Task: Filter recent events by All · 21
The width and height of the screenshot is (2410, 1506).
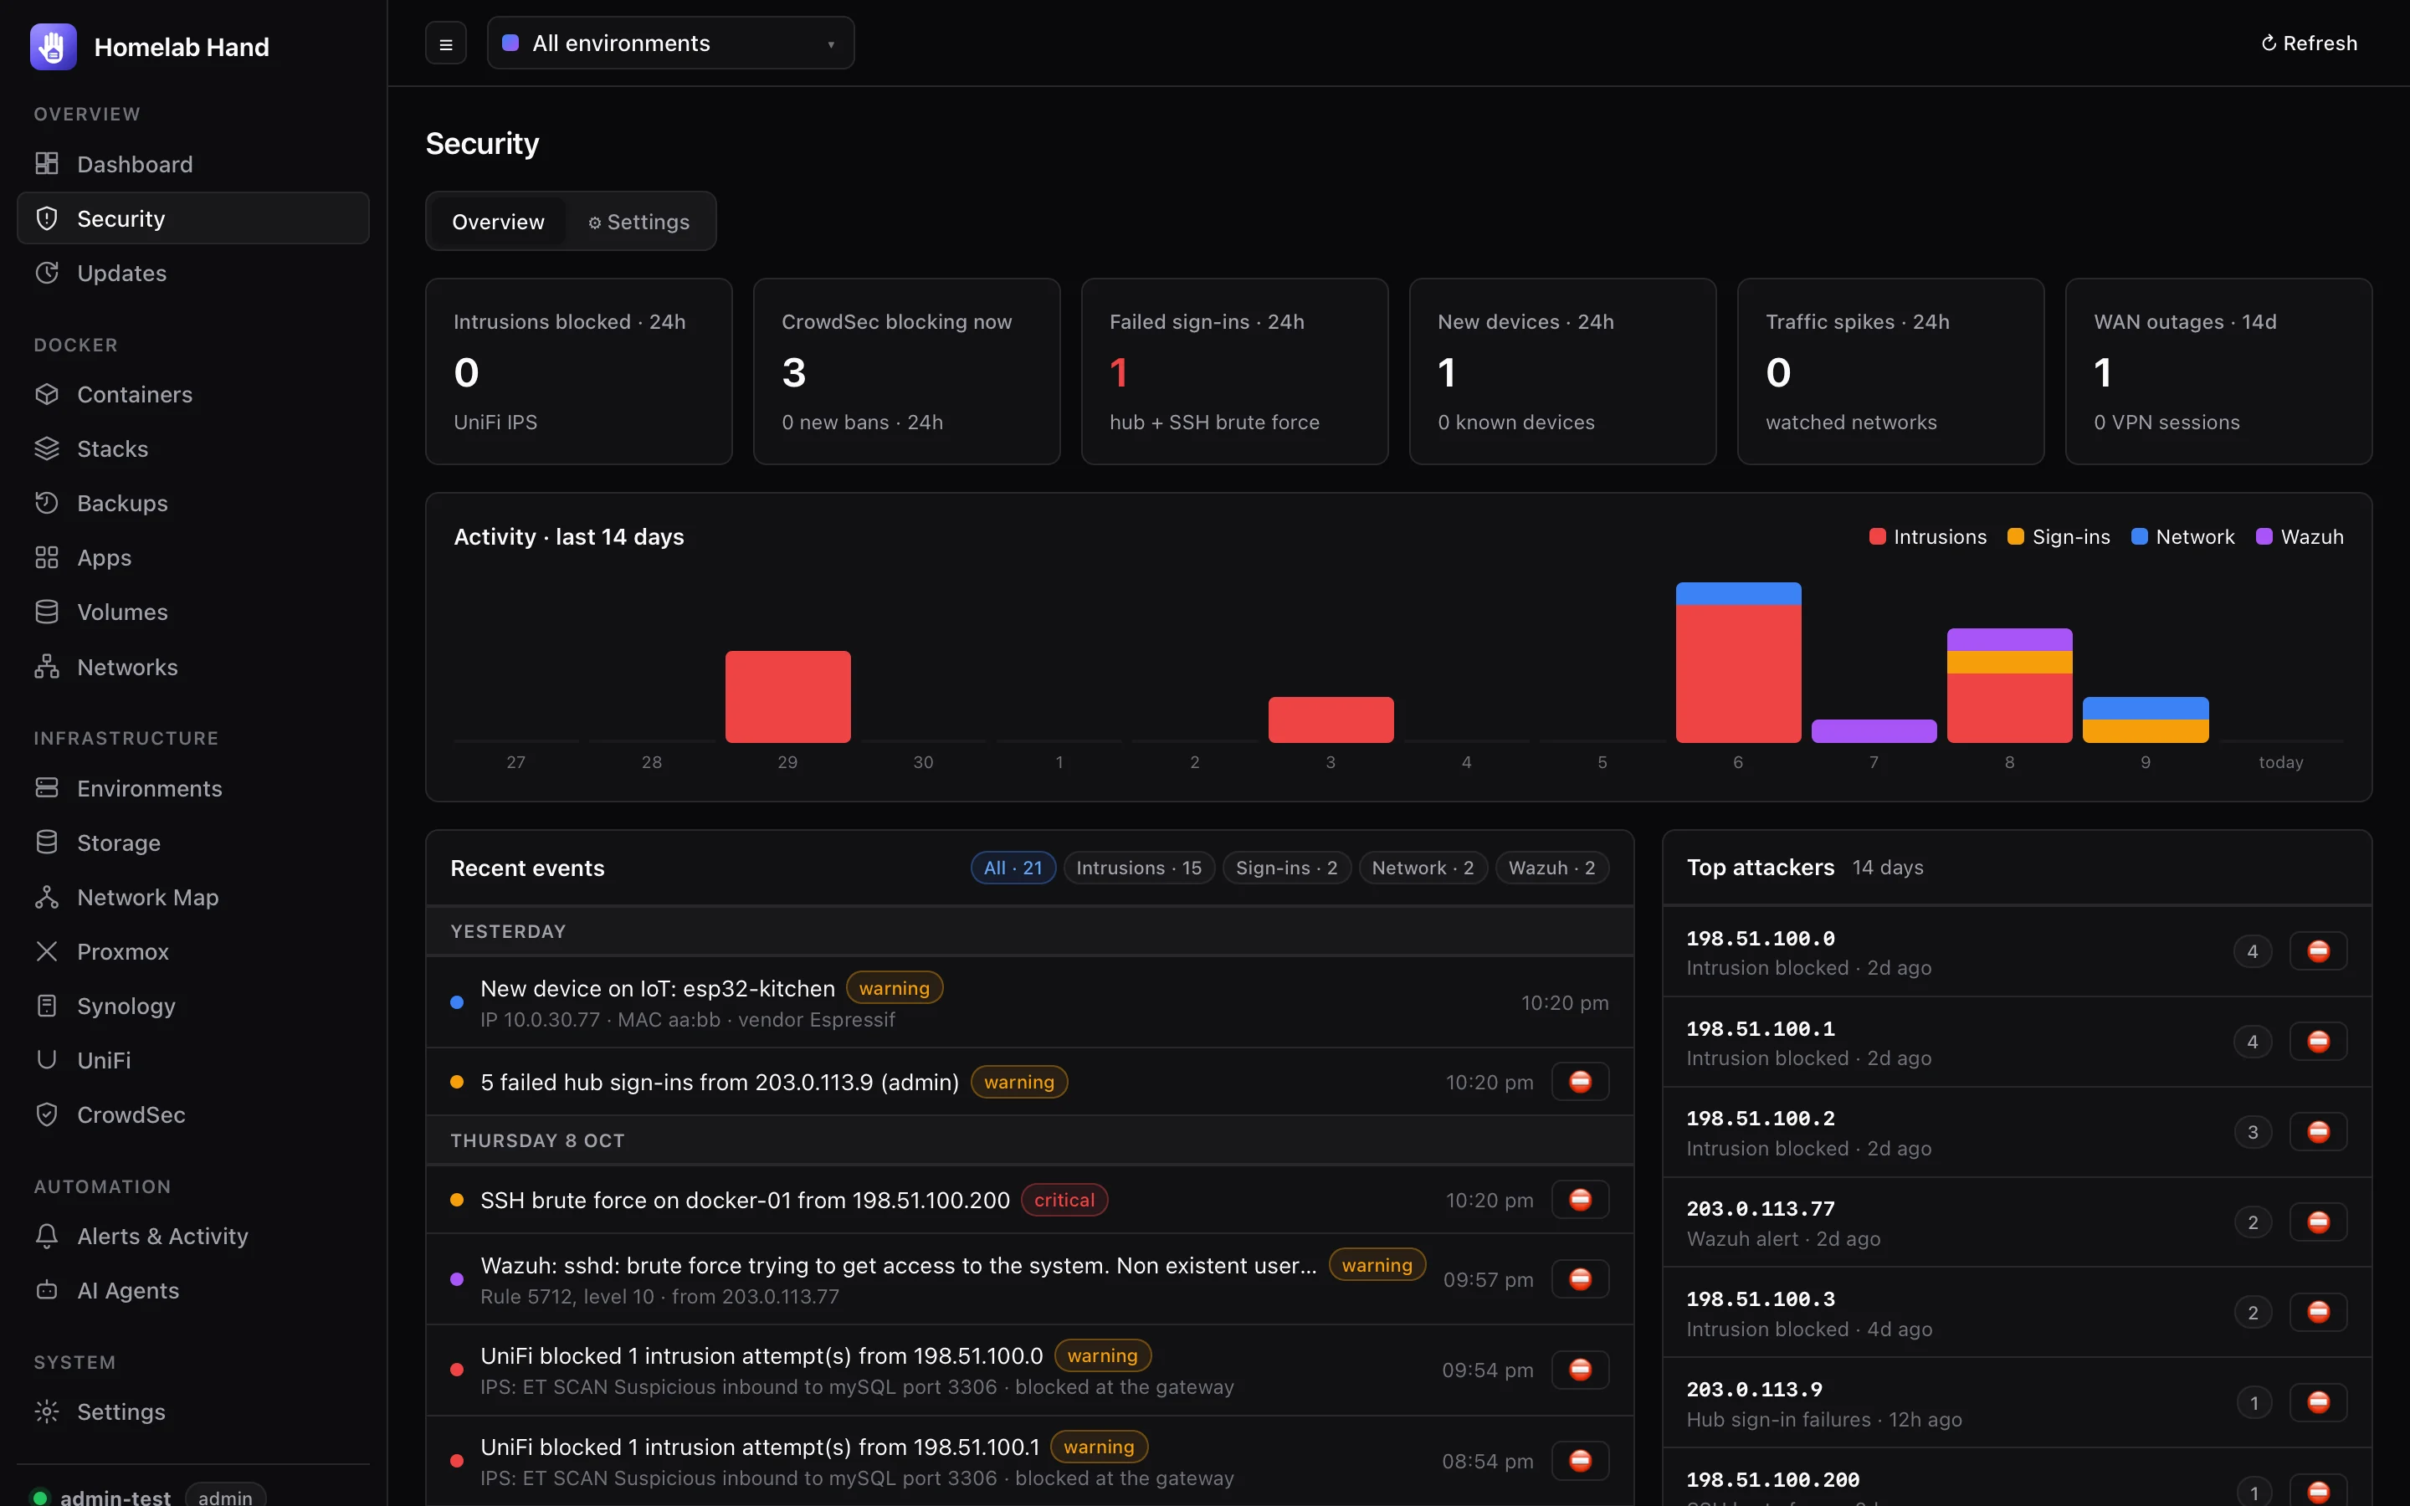Action: coord(1013,868)
